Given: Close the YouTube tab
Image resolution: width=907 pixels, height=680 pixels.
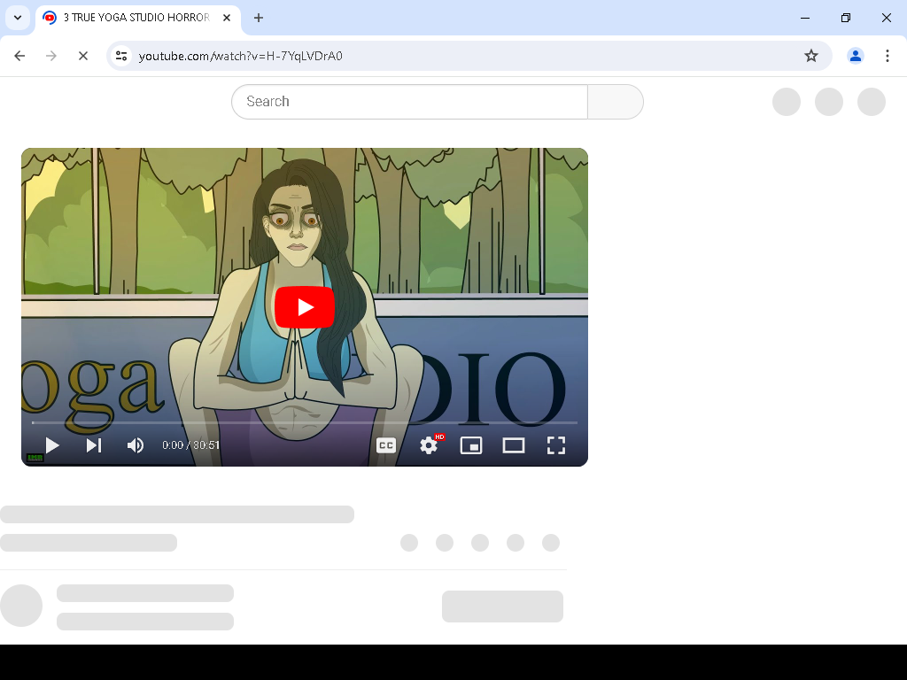Looking at the screenshot, I should pos(227,18).
